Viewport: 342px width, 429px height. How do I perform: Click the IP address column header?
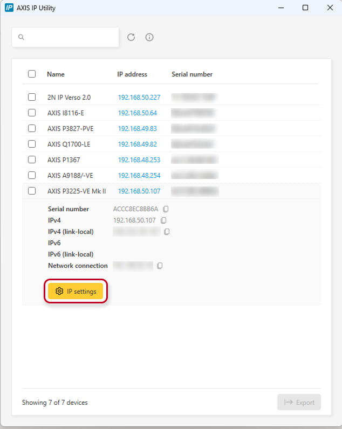[132, 74]
